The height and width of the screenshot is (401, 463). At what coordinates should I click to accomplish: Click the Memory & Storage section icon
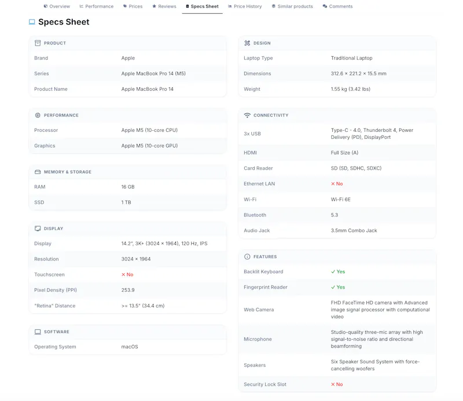click(38, 172)
